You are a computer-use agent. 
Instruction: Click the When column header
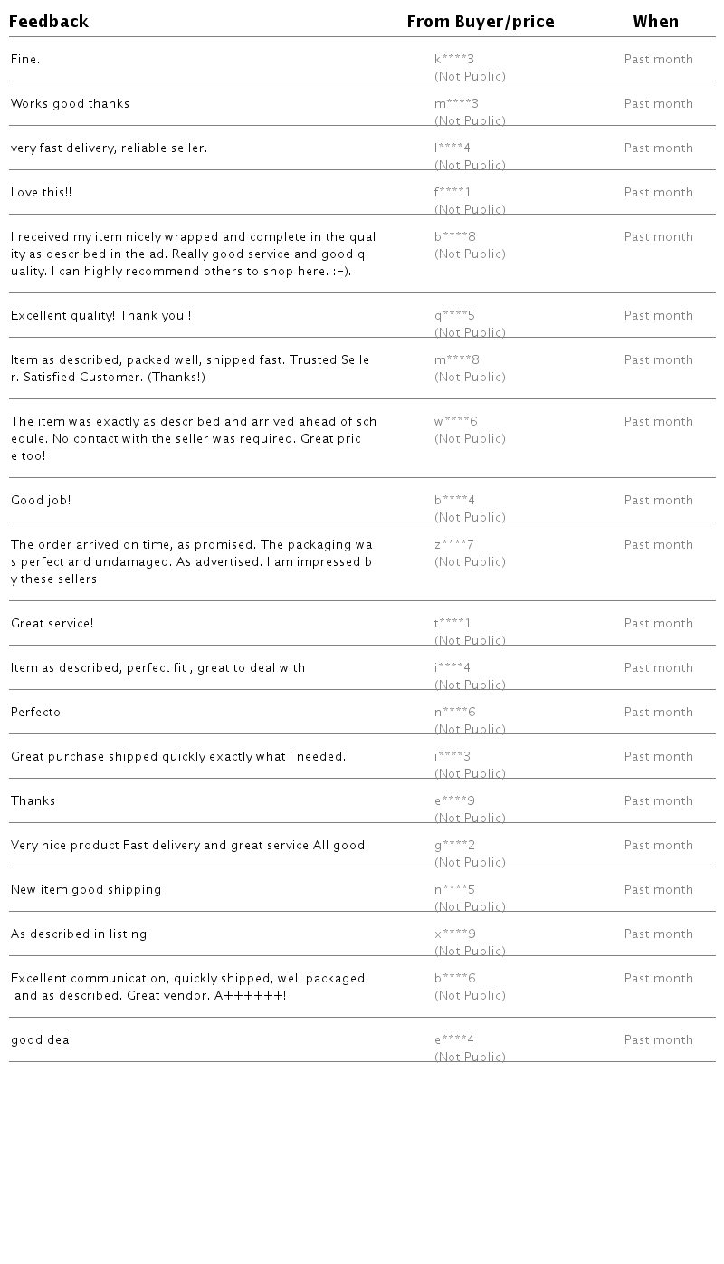tap(655, 22)
